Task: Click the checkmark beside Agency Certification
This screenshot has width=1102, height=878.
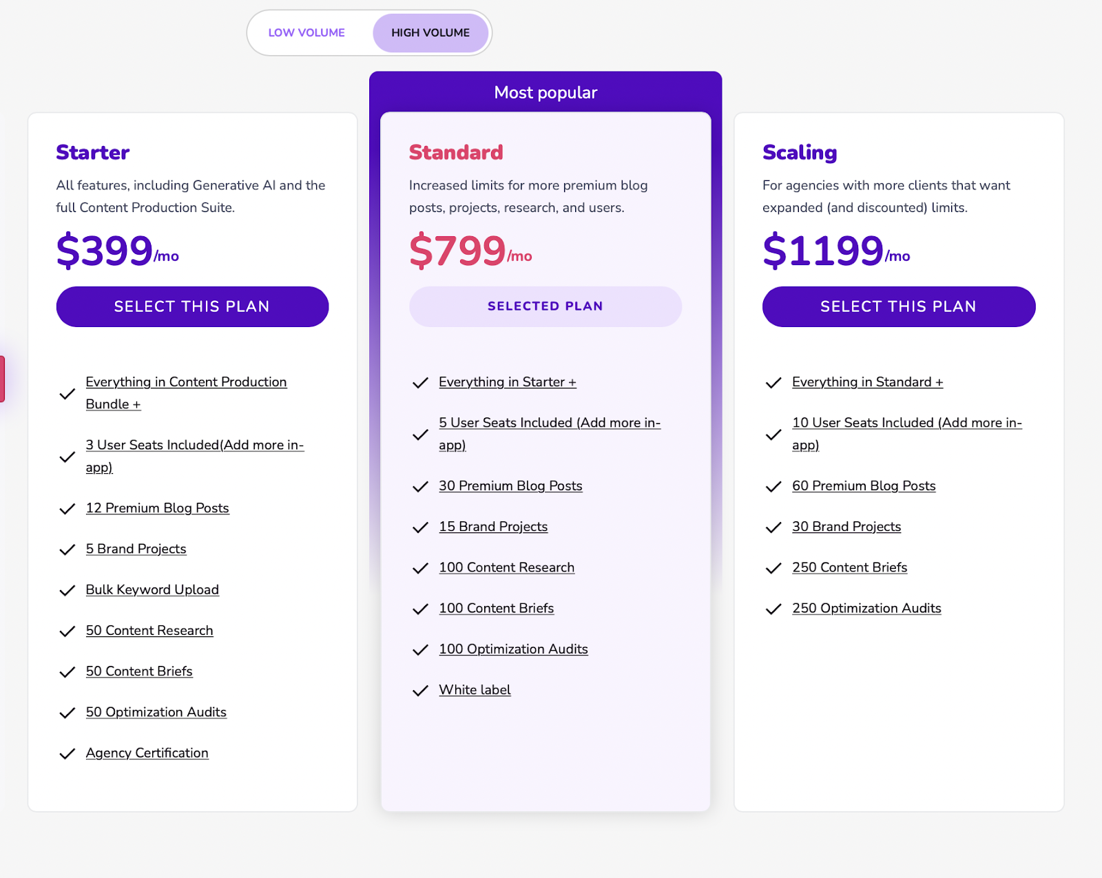Action: coord(67,753)
